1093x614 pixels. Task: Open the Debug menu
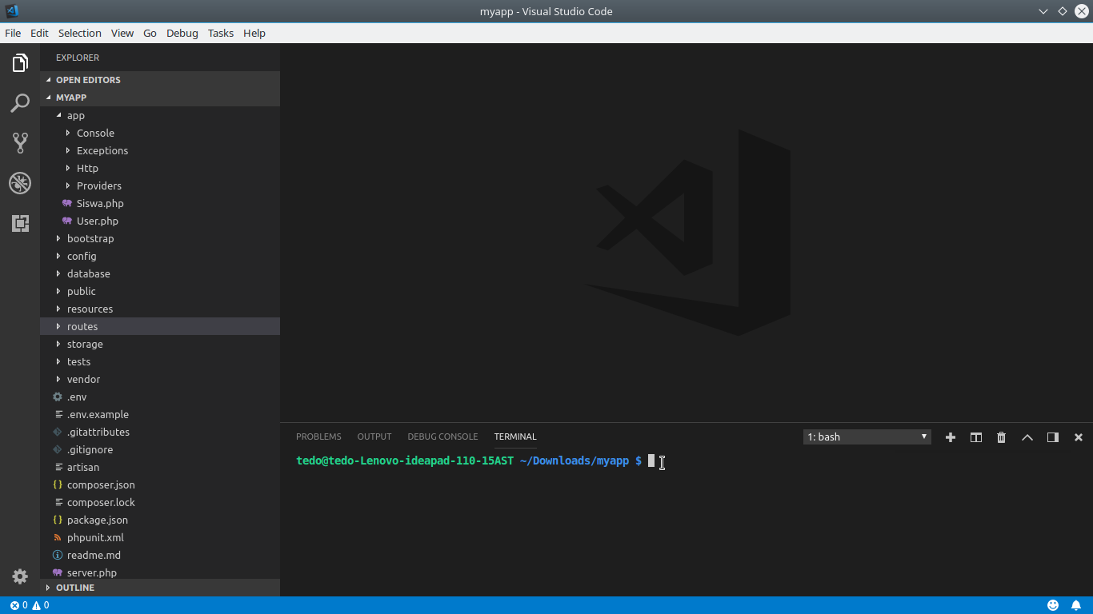tap(182, 33)
